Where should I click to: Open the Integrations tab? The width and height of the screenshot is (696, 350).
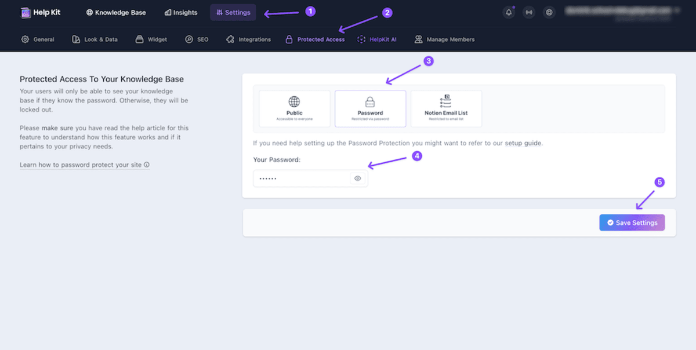pos(249,39)
